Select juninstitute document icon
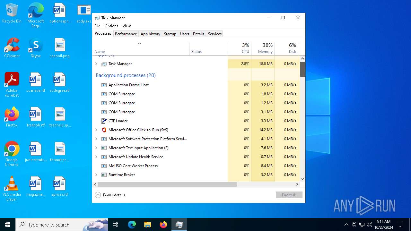The height and width of the screenshot is (231, 411). 36,152
